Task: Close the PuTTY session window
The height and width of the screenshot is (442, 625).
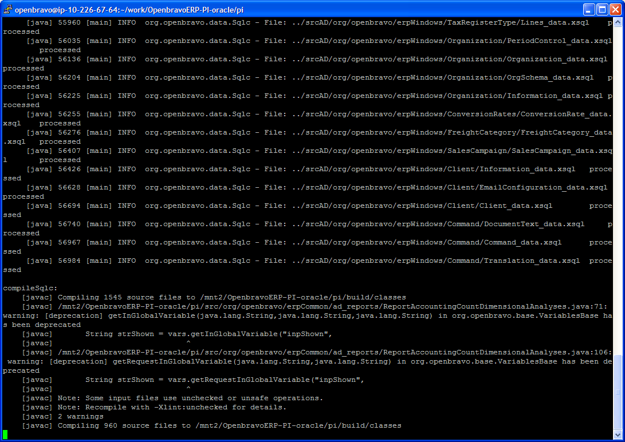Action: point(615,9)
